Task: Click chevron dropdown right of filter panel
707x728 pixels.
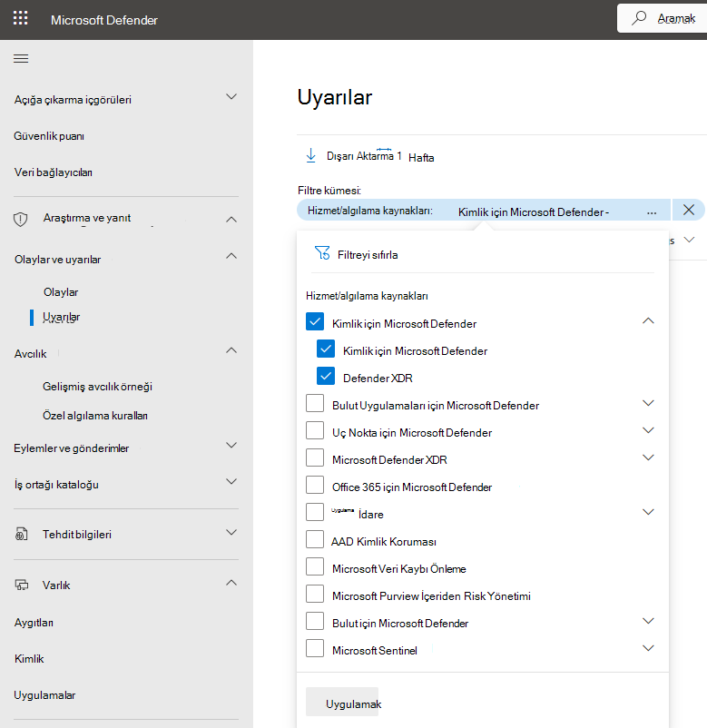Action: (x=690, y=240)
